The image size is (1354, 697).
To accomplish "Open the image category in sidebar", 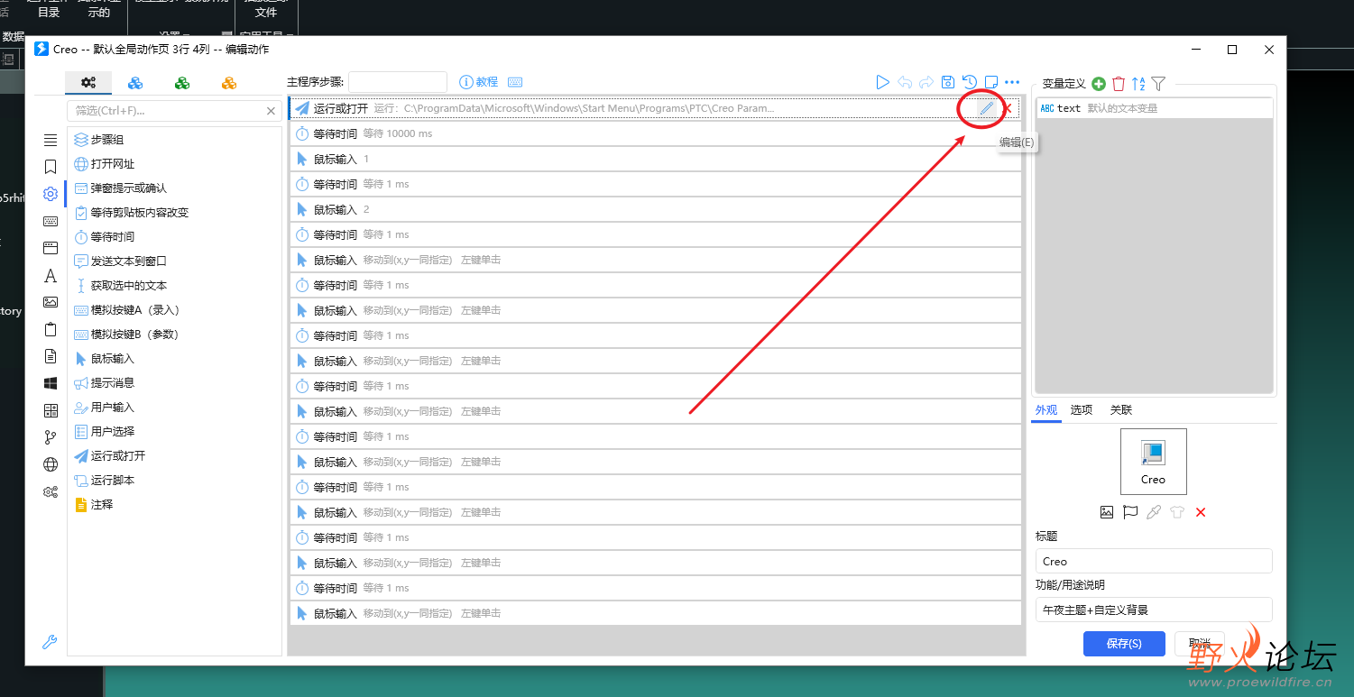I will pos(51,302).
